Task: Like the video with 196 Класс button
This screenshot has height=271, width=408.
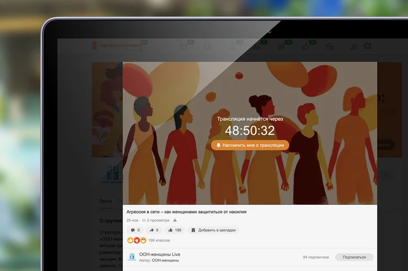Action: click(x=175, y=230)
